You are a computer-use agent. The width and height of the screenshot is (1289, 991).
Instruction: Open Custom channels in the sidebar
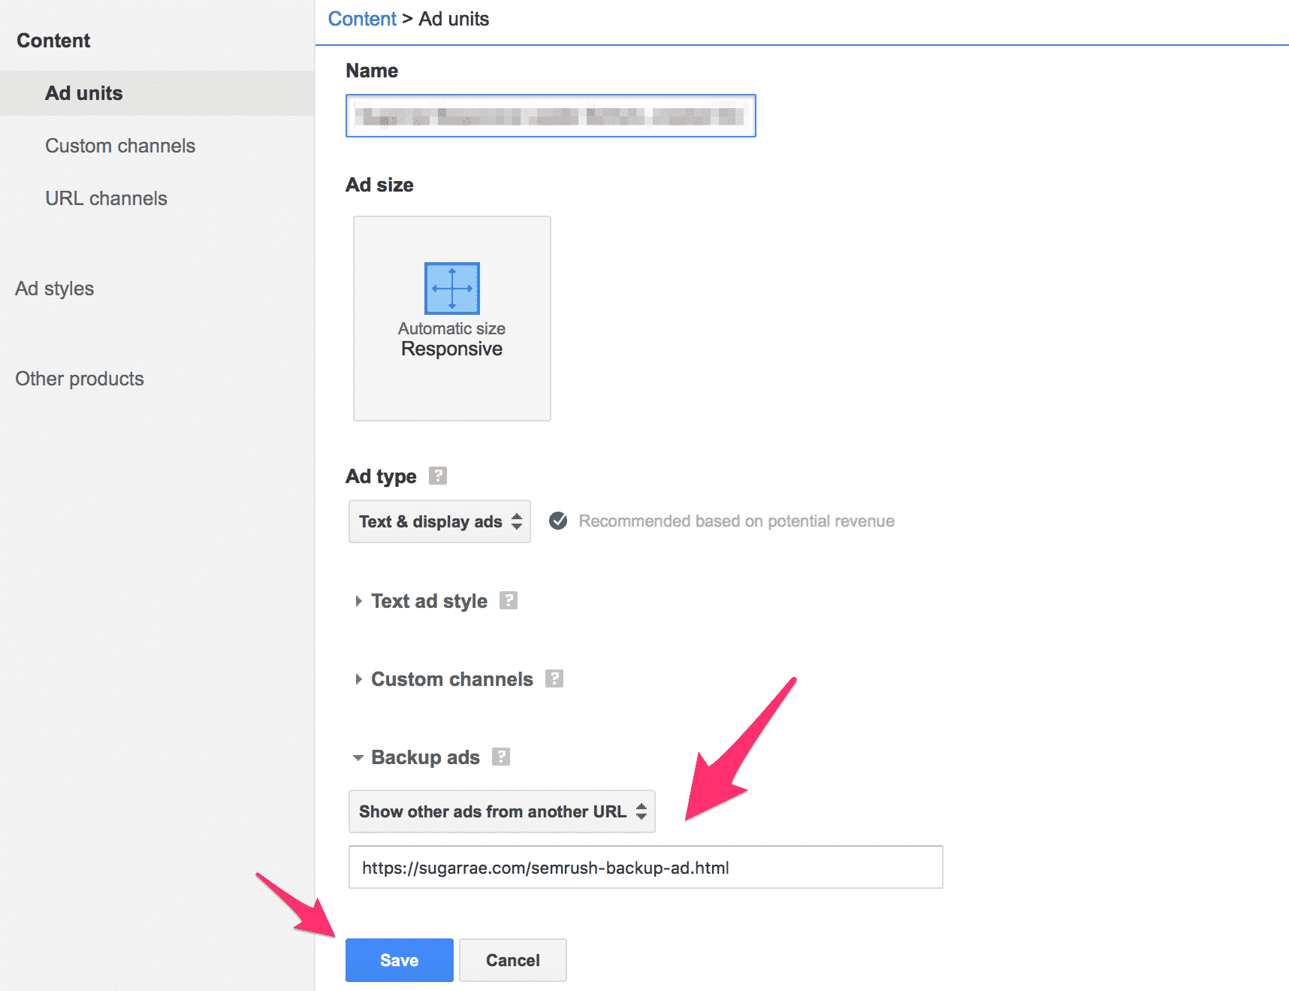120,146
